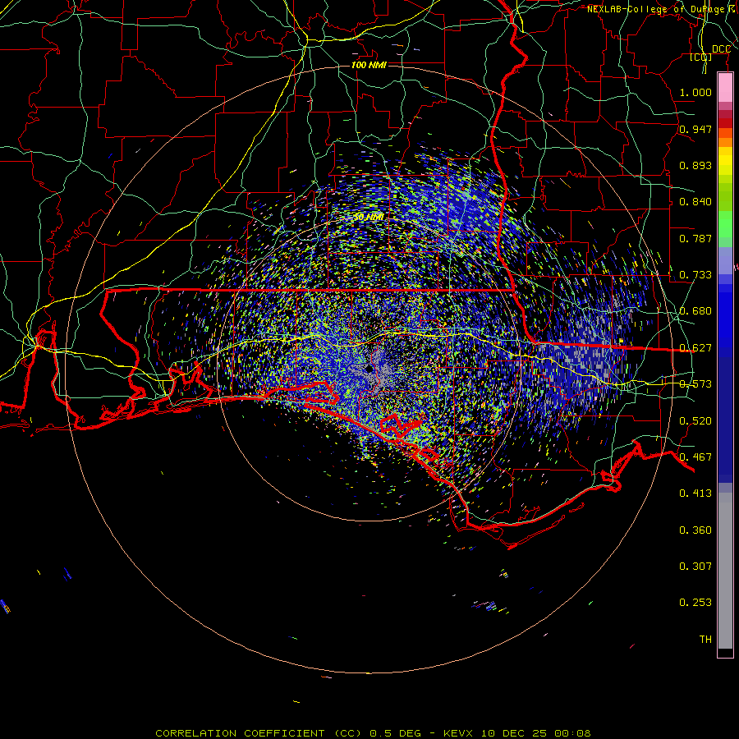The width and height of the screenshot is (739, 739).
Task: Click the 0.520 scale value
Action: tap(695, 421)
